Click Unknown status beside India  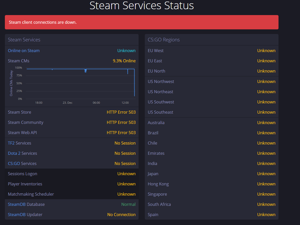point(266,163)
